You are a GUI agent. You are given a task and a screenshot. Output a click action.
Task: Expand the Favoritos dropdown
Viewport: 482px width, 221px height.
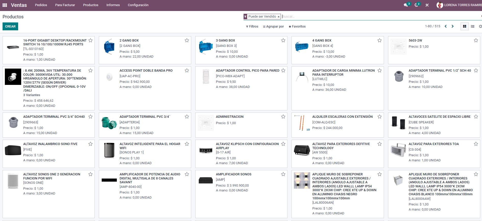tap(297, 27)
